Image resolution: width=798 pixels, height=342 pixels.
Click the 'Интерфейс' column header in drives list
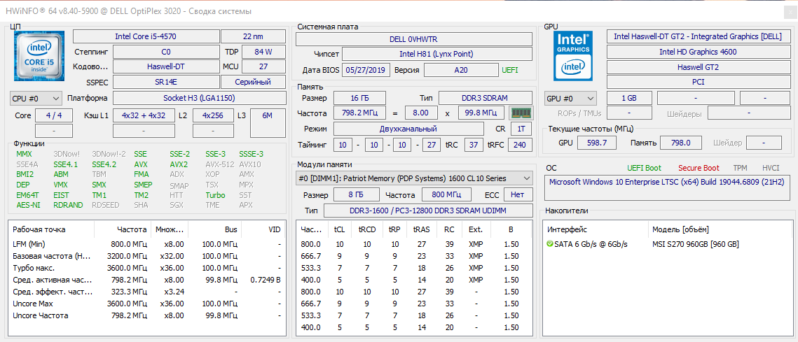pyautogui.click(x=567, y=229)
